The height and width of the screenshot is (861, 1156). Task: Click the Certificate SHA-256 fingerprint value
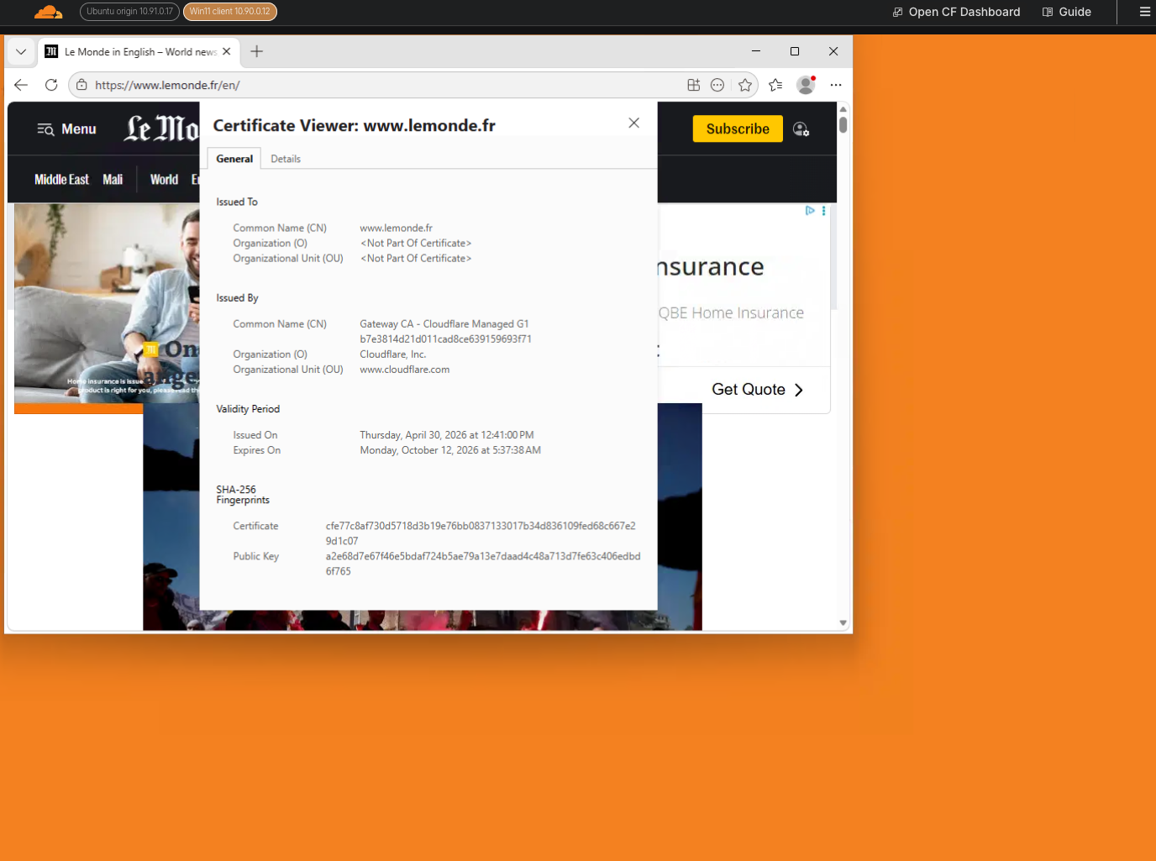point(481,533)
